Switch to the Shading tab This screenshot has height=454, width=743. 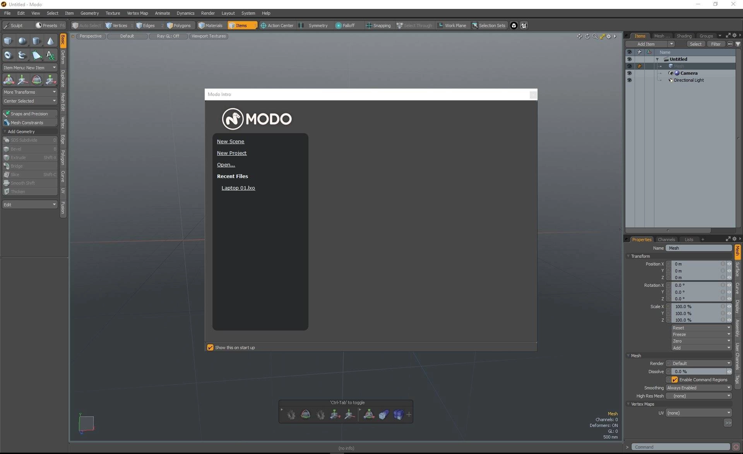tap(684, 36)
